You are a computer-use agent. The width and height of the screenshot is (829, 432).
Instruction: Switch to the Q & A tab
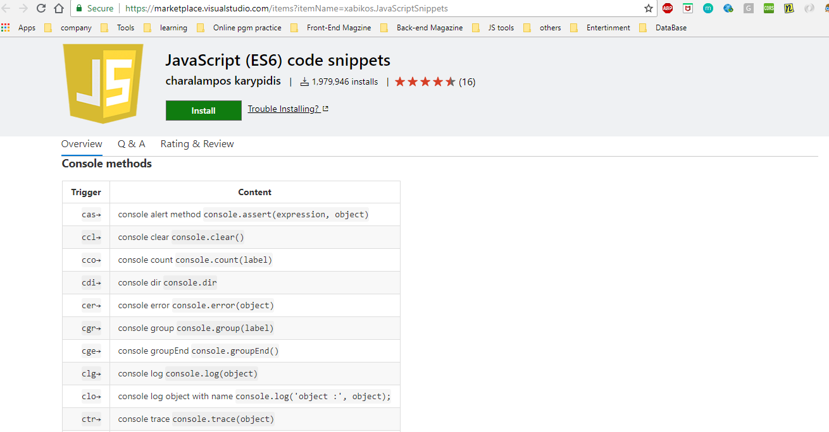tap(131, 144)
